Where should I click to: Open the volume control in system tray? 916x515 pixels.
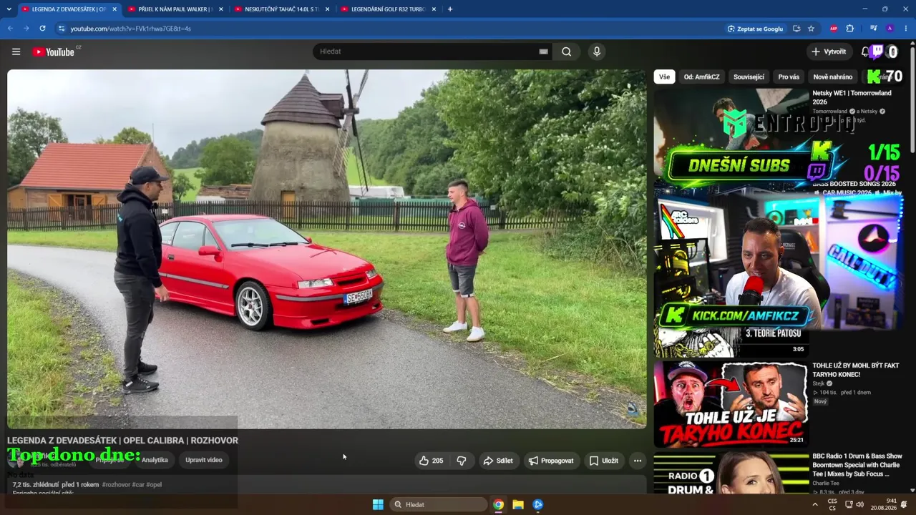point(859,504)
